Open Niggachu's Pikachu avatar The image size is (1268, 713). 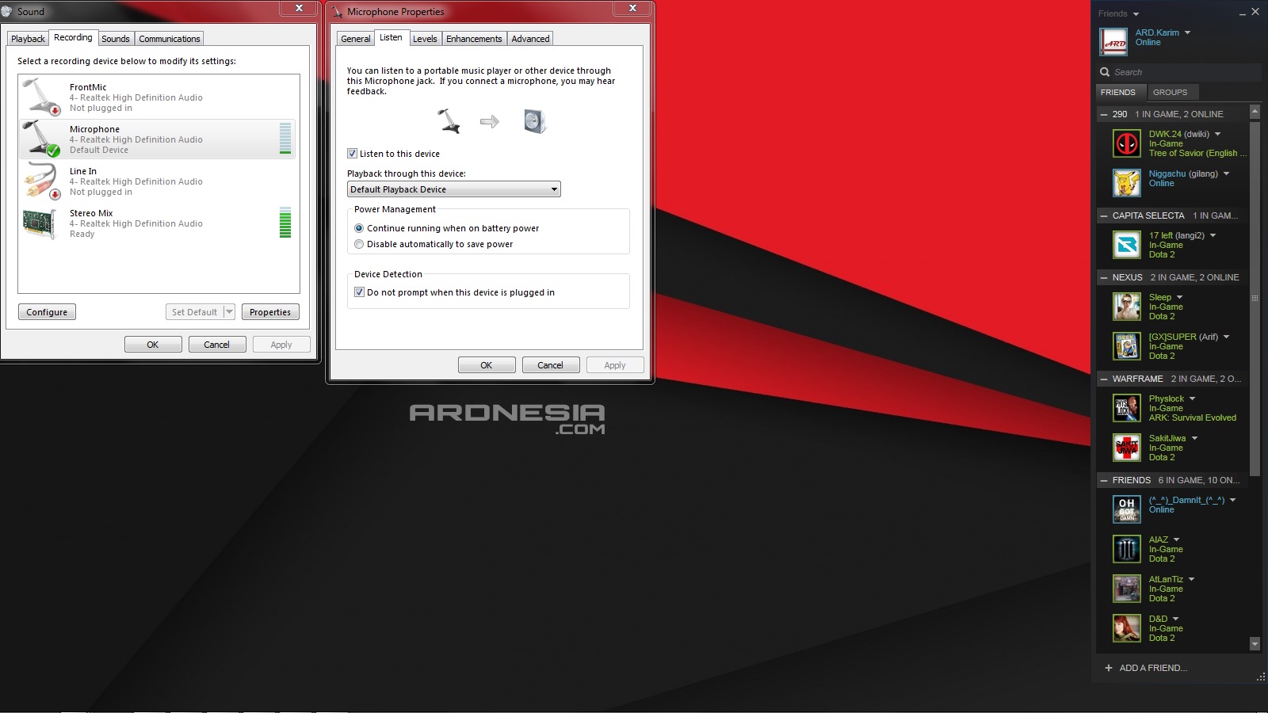(1127, 183)
